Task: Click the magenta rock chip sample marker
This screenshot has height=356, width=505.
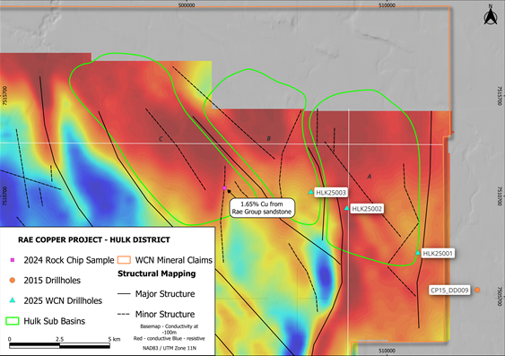Action: (x=225, y=188)
